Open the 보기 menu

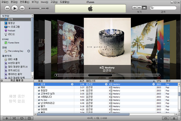pyautogui.click(x=35, y=2)
